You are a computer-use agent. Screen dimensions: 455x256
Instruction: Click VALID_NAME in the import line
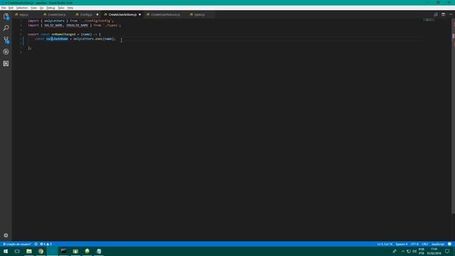pos(53,26)
